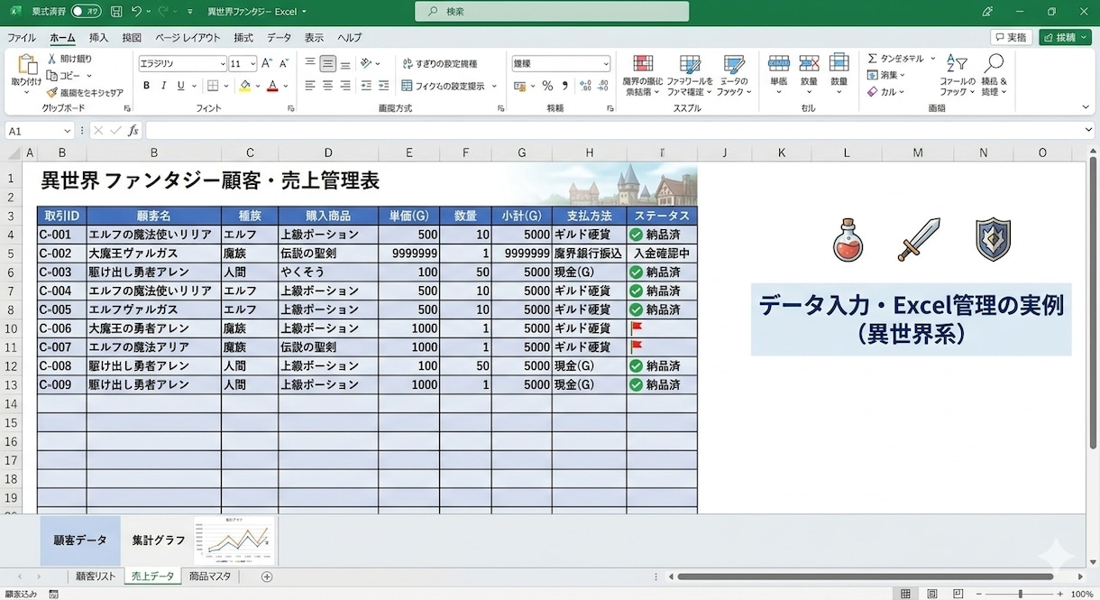This screenshot has height=600, width=1100.
Task: Open the sort and filter AZ icon
Action: tap(958, 64)
